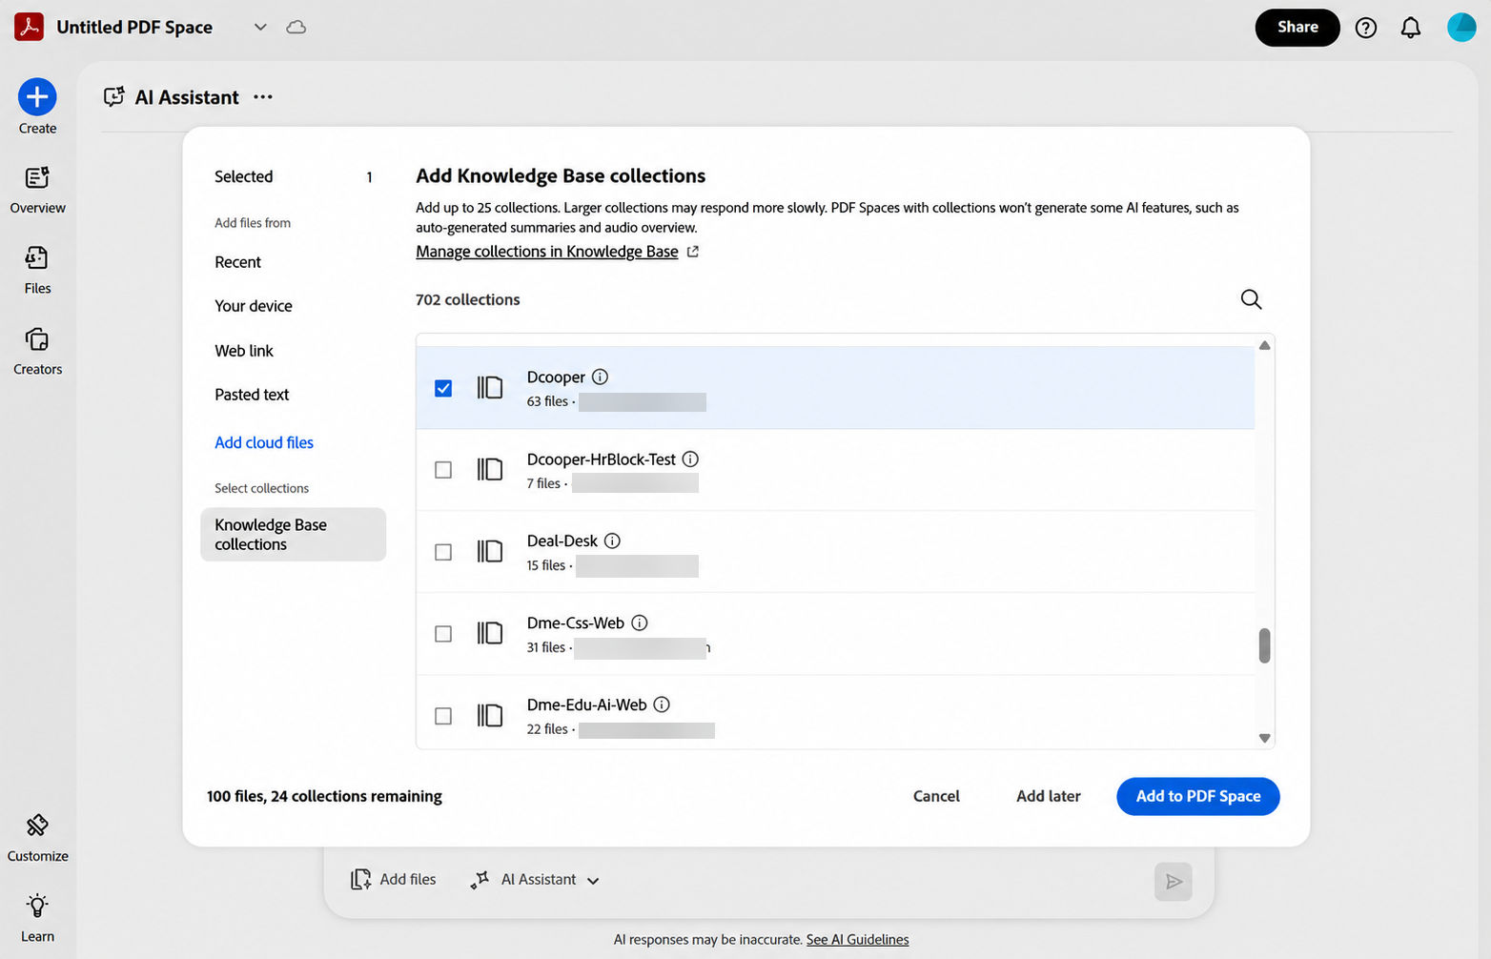This screenshot has height=959, width=1491.
Task: Click the 702 collections count text
Action: 468,299
